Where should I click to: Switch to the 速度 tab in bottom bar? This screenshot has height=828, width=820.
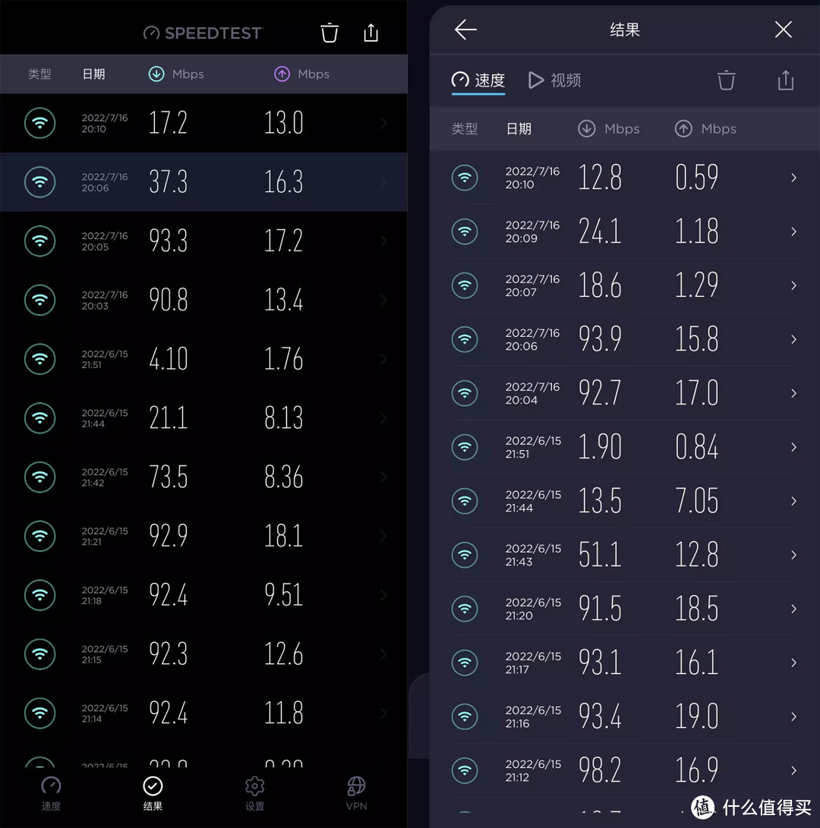tap(51, 792)
